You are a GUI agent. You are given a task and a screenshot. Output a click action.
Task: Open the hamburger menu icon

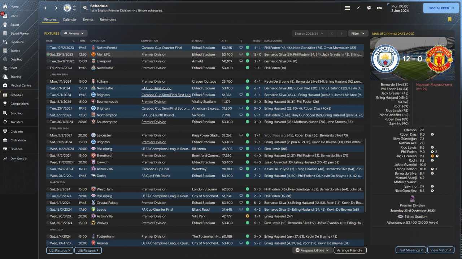point(347,8)
